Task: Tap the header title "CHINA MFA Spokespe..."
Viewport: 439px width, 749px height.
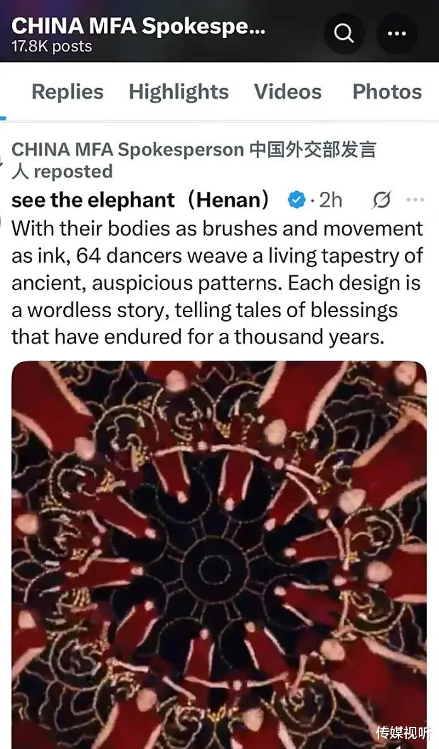Action: click(x=139, y=26)
